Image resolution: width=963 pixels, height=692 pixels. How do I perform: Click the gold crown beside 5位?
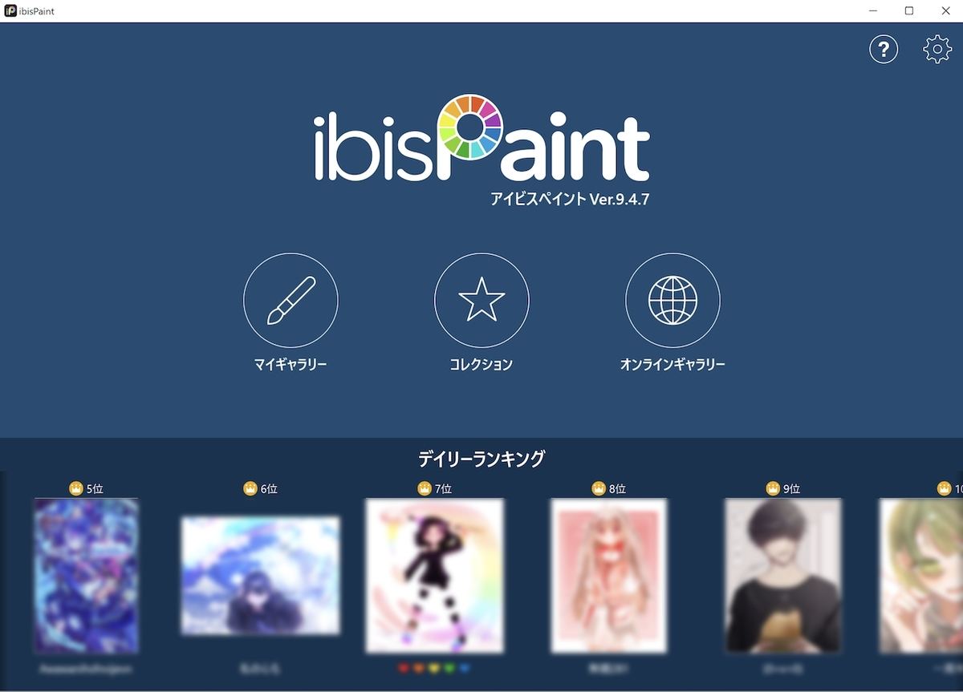coord(76,488)
